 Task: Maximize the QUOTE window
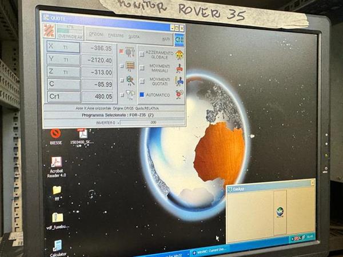(x=177, y=28)
